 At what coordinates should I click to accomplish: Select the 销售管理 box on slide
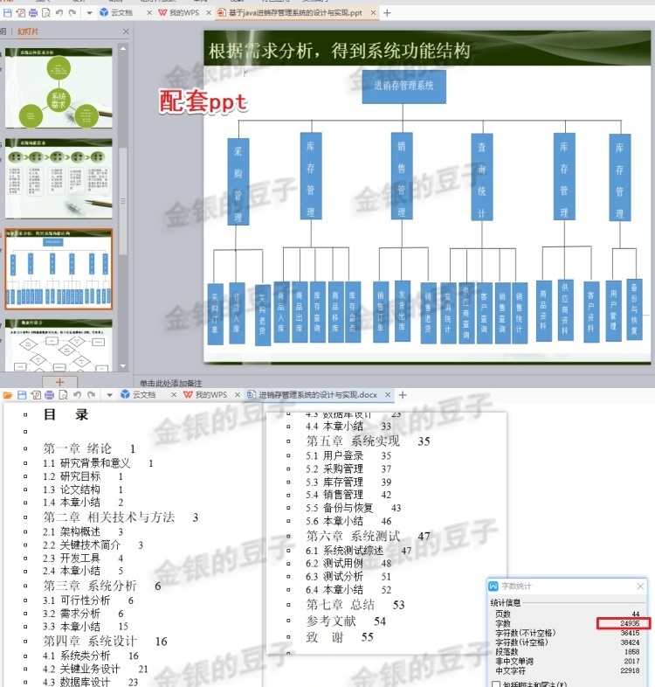point(402,176)
